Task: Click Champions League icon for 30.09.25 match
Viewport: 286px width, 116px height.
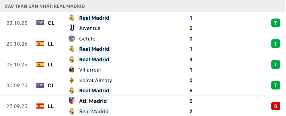Action: (40, 86)
